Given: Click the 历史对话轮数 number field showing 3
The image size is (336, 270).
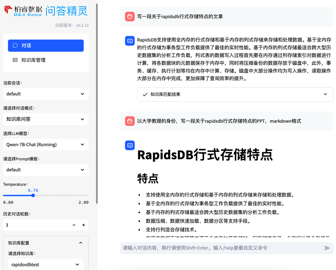Looking at the screenshot, I should click(36, 225).
